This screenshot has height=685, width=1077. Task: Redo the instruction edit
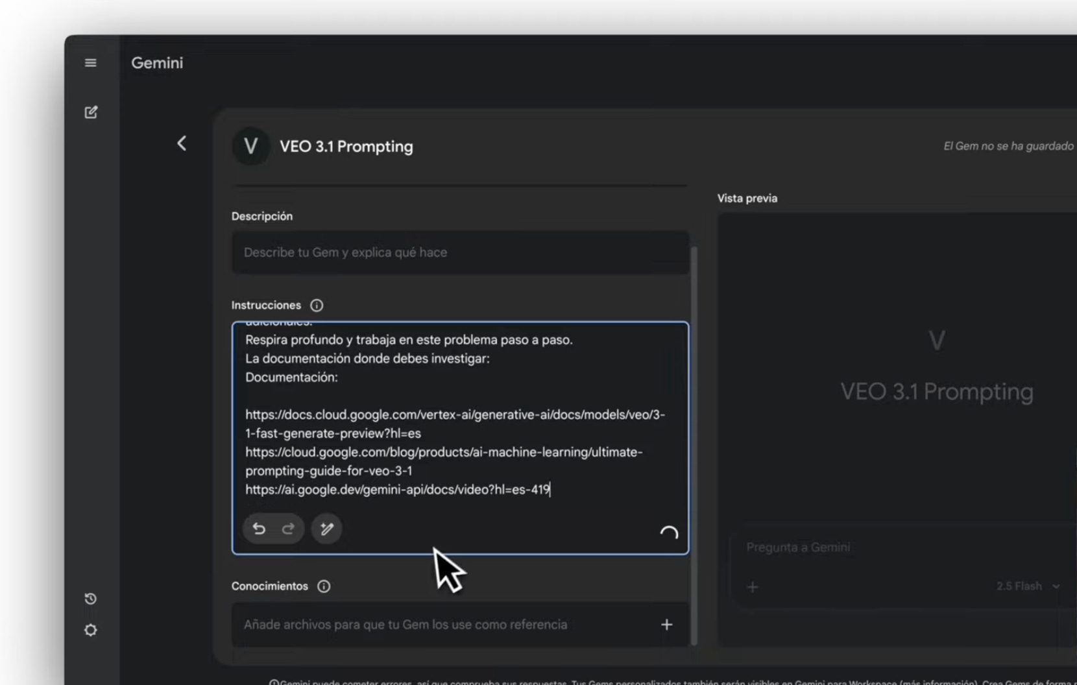coord(288,529)
